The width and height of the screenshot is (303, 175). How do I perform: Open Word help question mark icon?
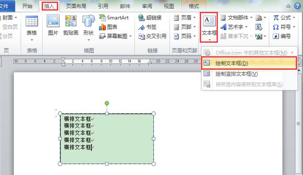click(298, 6)
